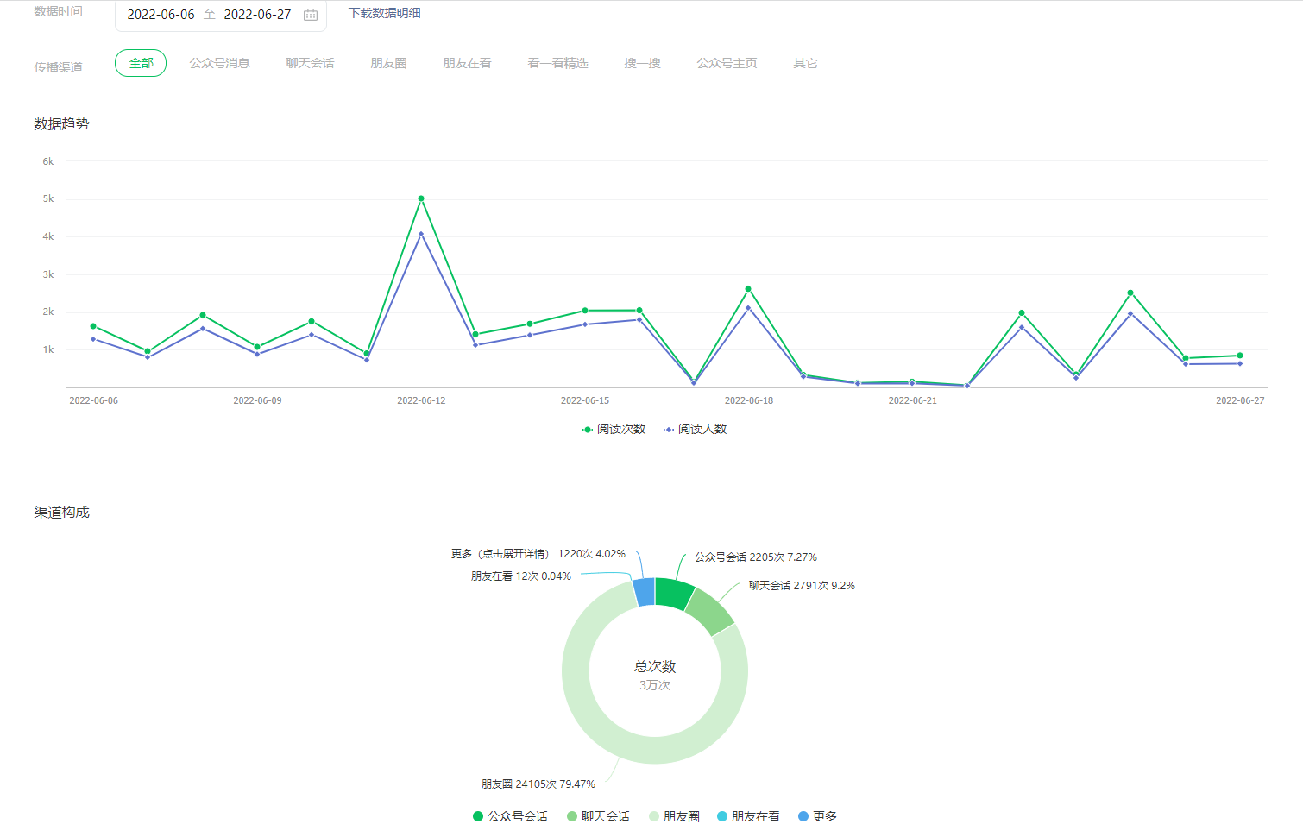
Task: Toggle the 阅读人数 series in chart legend
Action: [x=696, y=429]
